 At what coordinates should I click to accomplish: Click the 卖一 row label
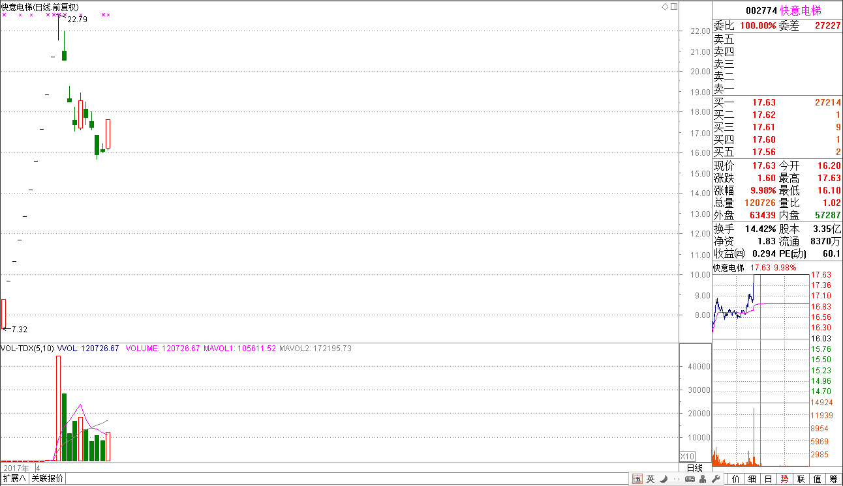[x=724, y=89]
